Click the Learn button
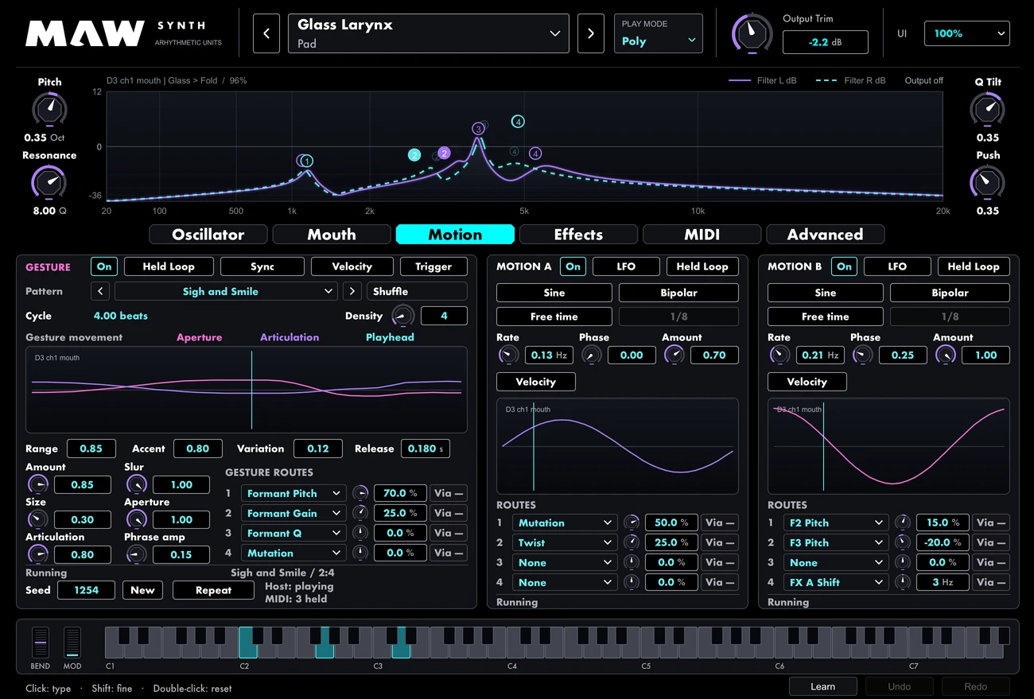This screenshot has width=1034, height=699. (x=822, y=686)
